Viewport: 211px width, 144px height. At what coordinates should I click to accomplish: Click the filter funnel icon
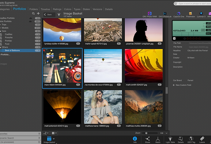point(59,14)
